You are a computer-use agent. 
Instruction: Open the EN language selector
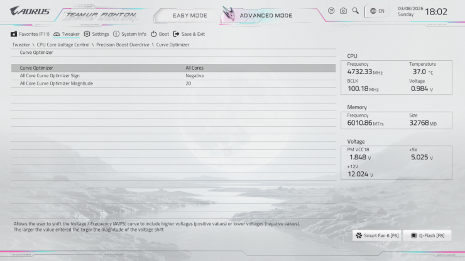pyautogui.click(x=377, y=11)
